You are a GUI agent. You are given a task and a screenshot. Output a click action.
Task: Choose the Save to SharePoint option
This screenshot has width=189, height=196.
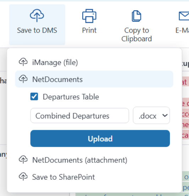click(94, 177)
